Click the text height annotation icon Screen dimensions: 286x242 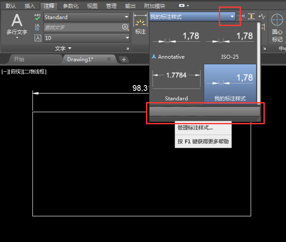(x=38, y=38)
